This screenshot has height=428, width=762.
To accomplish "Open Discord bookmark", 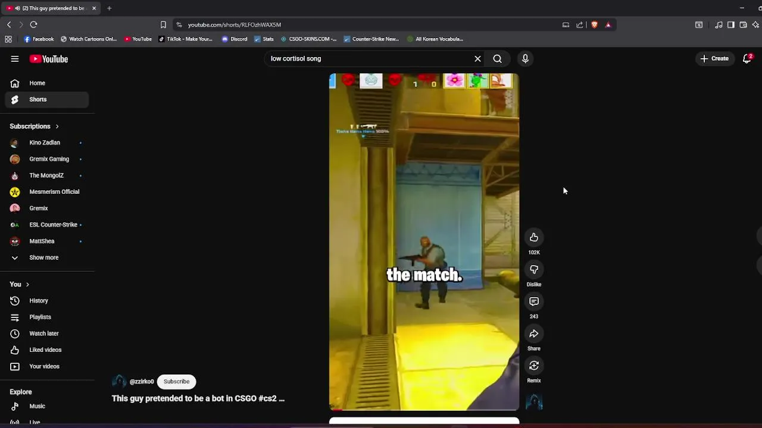I will click(x=235, y=39).
